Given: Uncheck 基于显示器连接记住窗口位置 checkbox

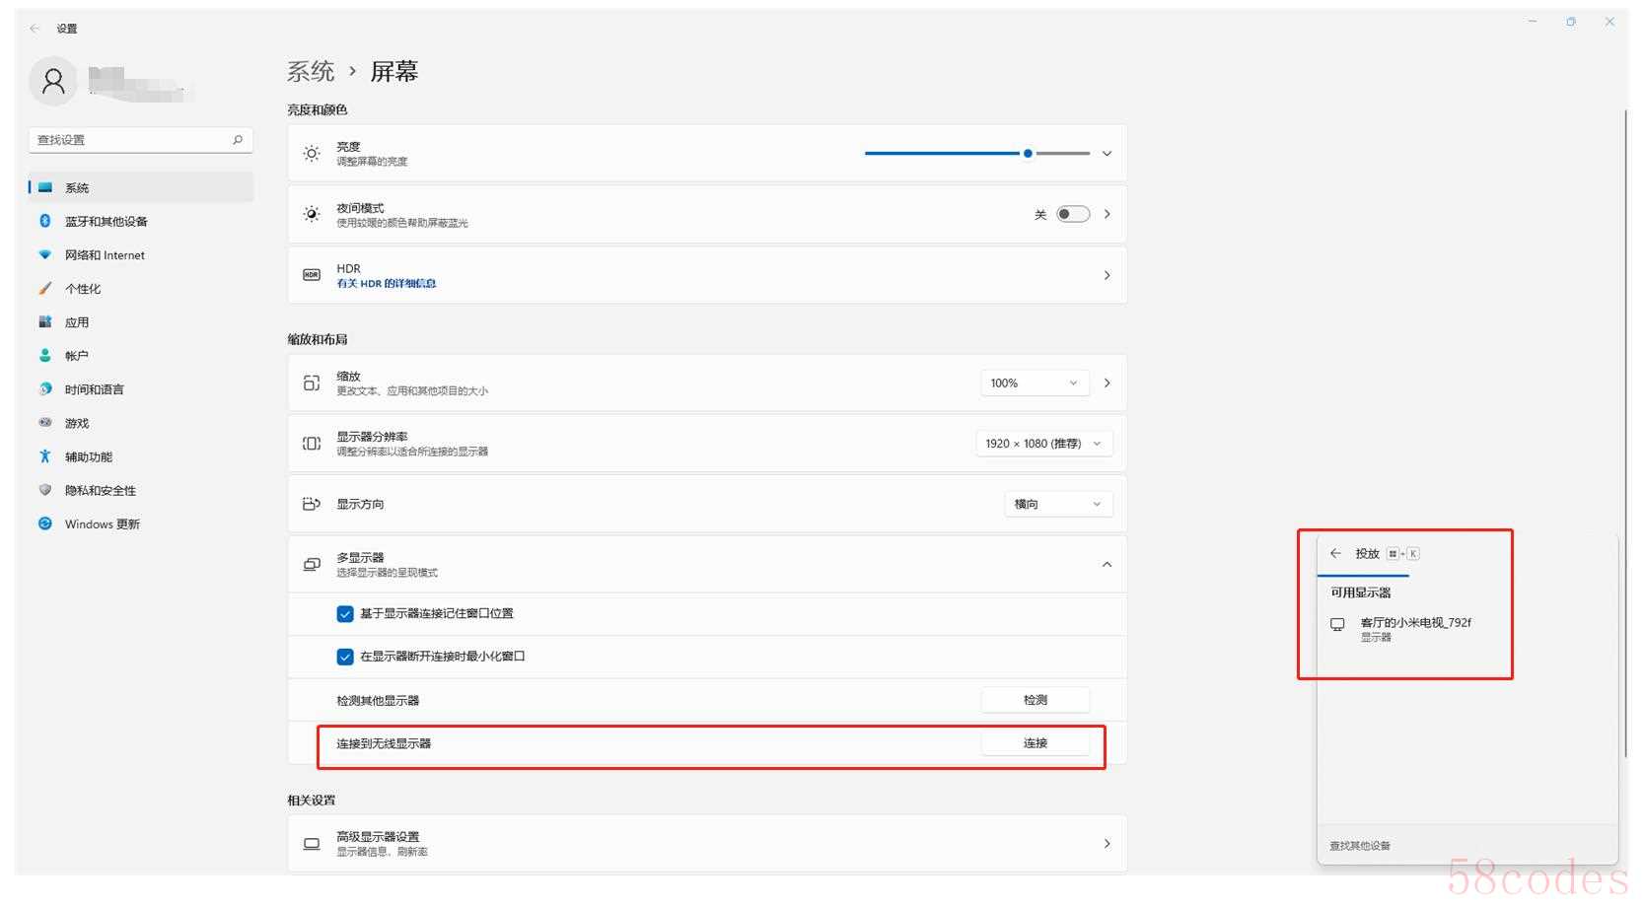Looking at the screenshot, I should click(345, 613).
